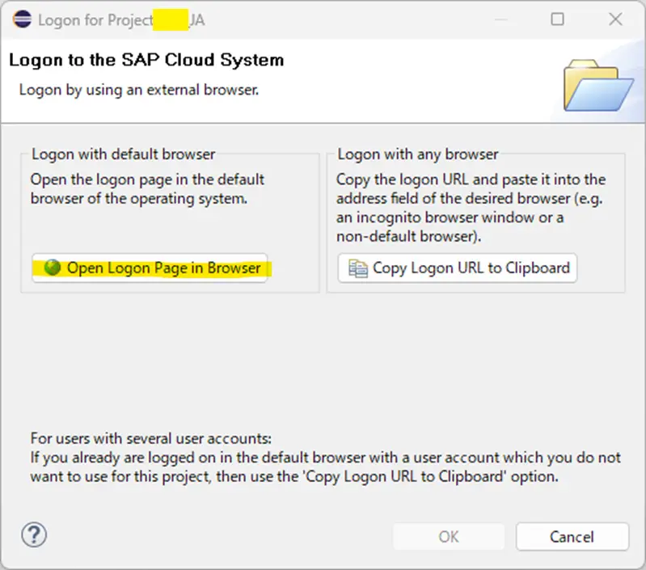Close the logon dialog with the X

(615, 19)
